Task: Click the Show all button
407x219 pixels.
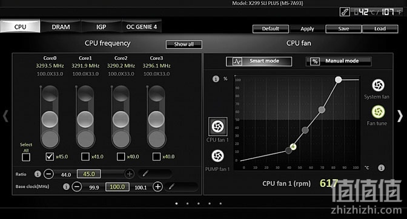Action: click(x=184, y=44)
